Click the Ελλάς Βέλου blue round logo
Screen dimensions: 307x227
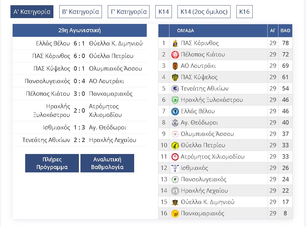click(x=175, y=111)
